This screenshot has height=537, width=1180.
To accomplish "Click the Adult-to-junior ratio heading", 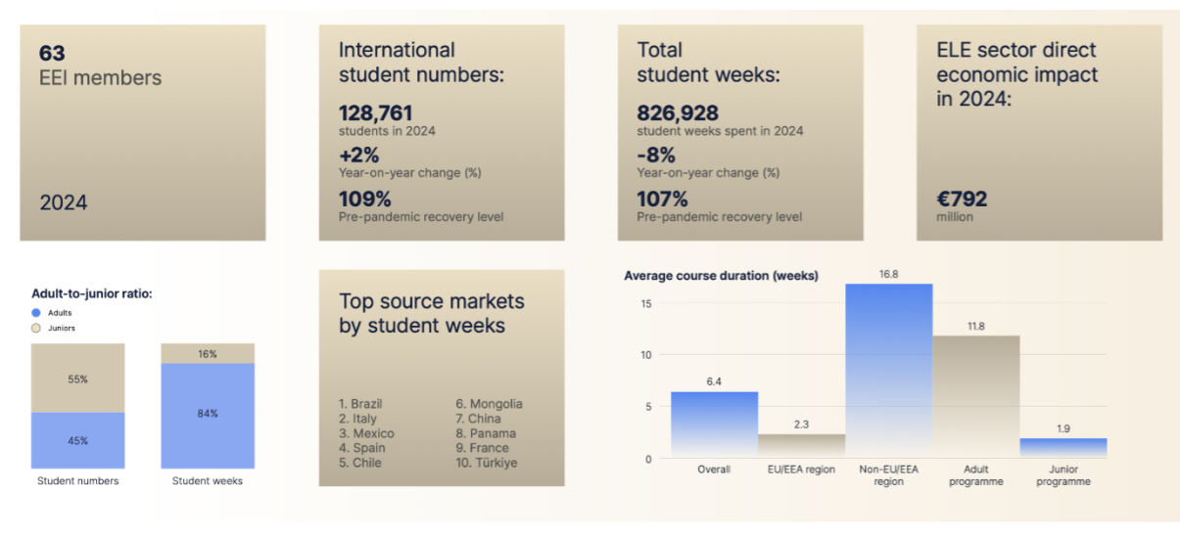I will [91, 292].
